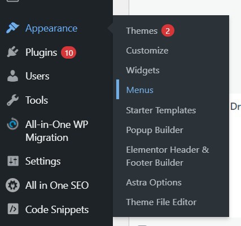Click the All in One SEO gear icon
Image resolution: width=241 pixels, height=226 pixels.
(x=12, y=185)
